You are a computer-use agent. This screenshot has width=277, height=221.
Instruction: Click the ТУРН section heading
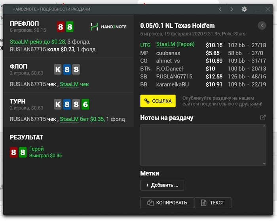[18, 101]
